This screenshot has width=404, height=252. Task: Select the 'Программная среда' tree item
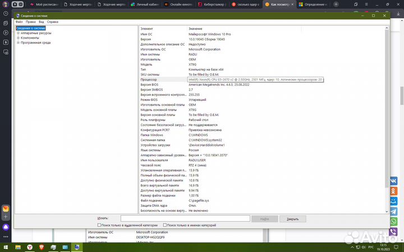[35, 43]
